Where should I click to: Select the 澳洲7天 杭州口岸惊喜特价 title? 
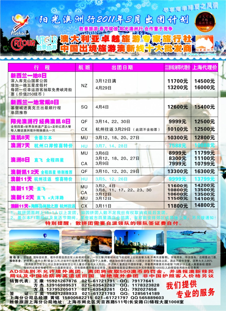coord(42,145)
